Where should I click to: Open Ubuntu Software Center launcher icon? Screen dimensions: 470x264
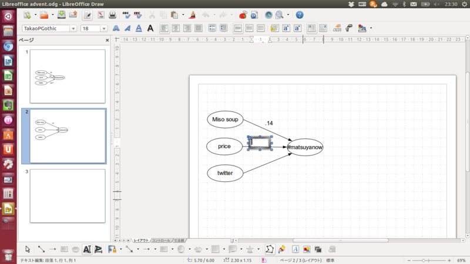pyautogui.click(x=8, y=135)
